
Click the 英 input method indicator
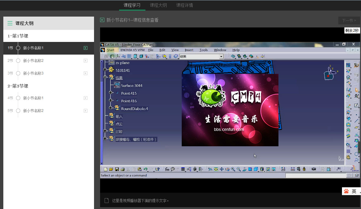coord(354,191)
